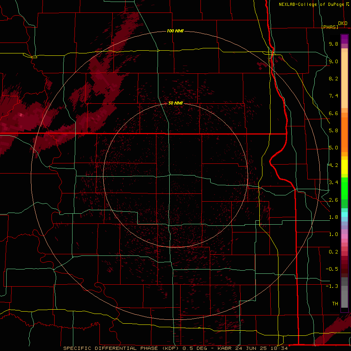Click the NEXLAB-College of DuPage label
The height and width of the screenshot is (351, 351).
(x=311, y=4)
